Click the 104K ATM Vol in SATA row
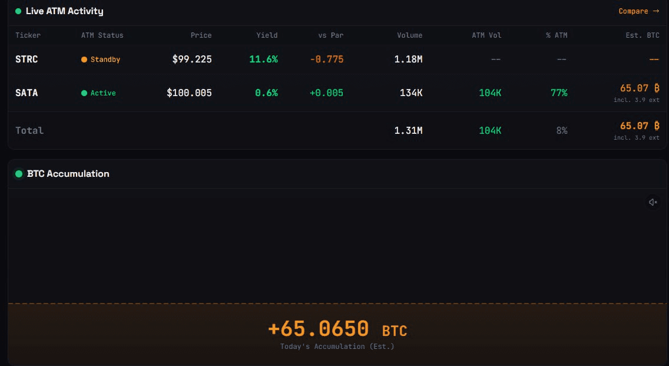The image size is (669, 366). pos(490,93)
